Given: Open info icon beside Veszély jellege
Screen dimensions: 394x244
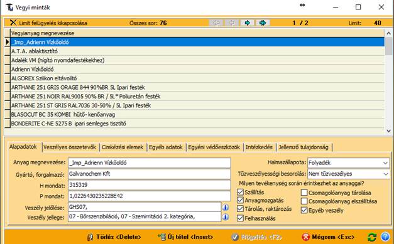Looking at the screenshot, I should (226, 216).
